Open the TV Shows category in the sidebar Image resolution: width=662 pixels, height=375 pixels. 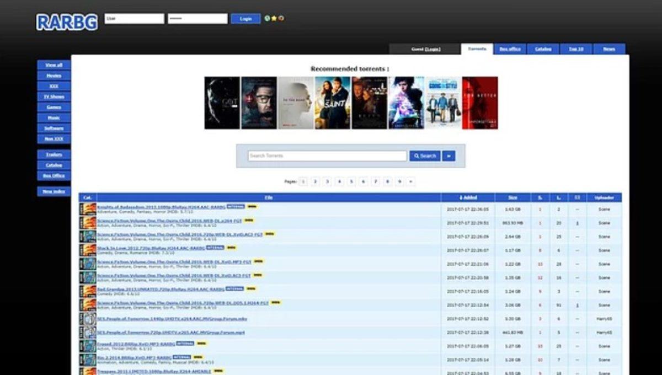pyautogui.click(x=53, y=95)
